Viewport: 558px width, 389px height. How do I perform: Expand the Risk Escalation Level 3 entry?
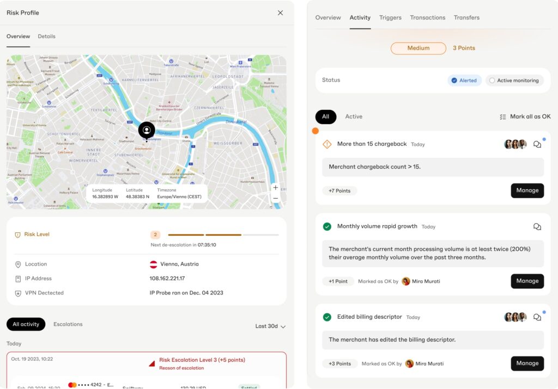click(202, 360)
